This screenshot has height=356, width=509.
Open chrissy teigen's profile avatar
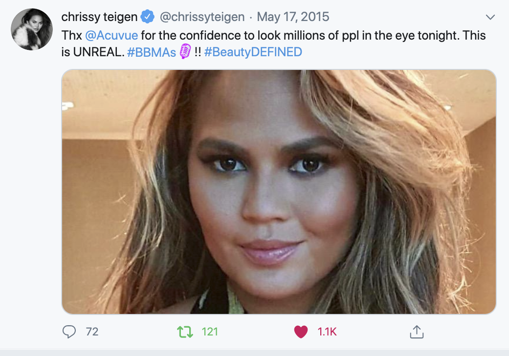point(32,29)
